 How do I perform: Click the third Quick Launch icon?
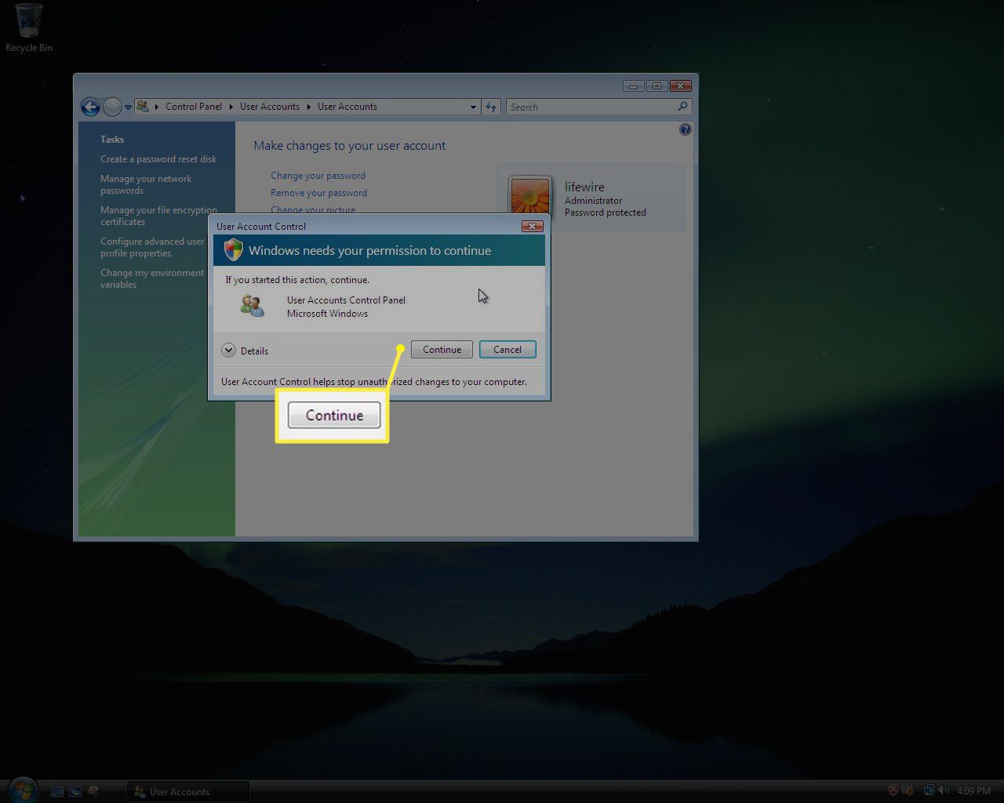coord(94,792)
